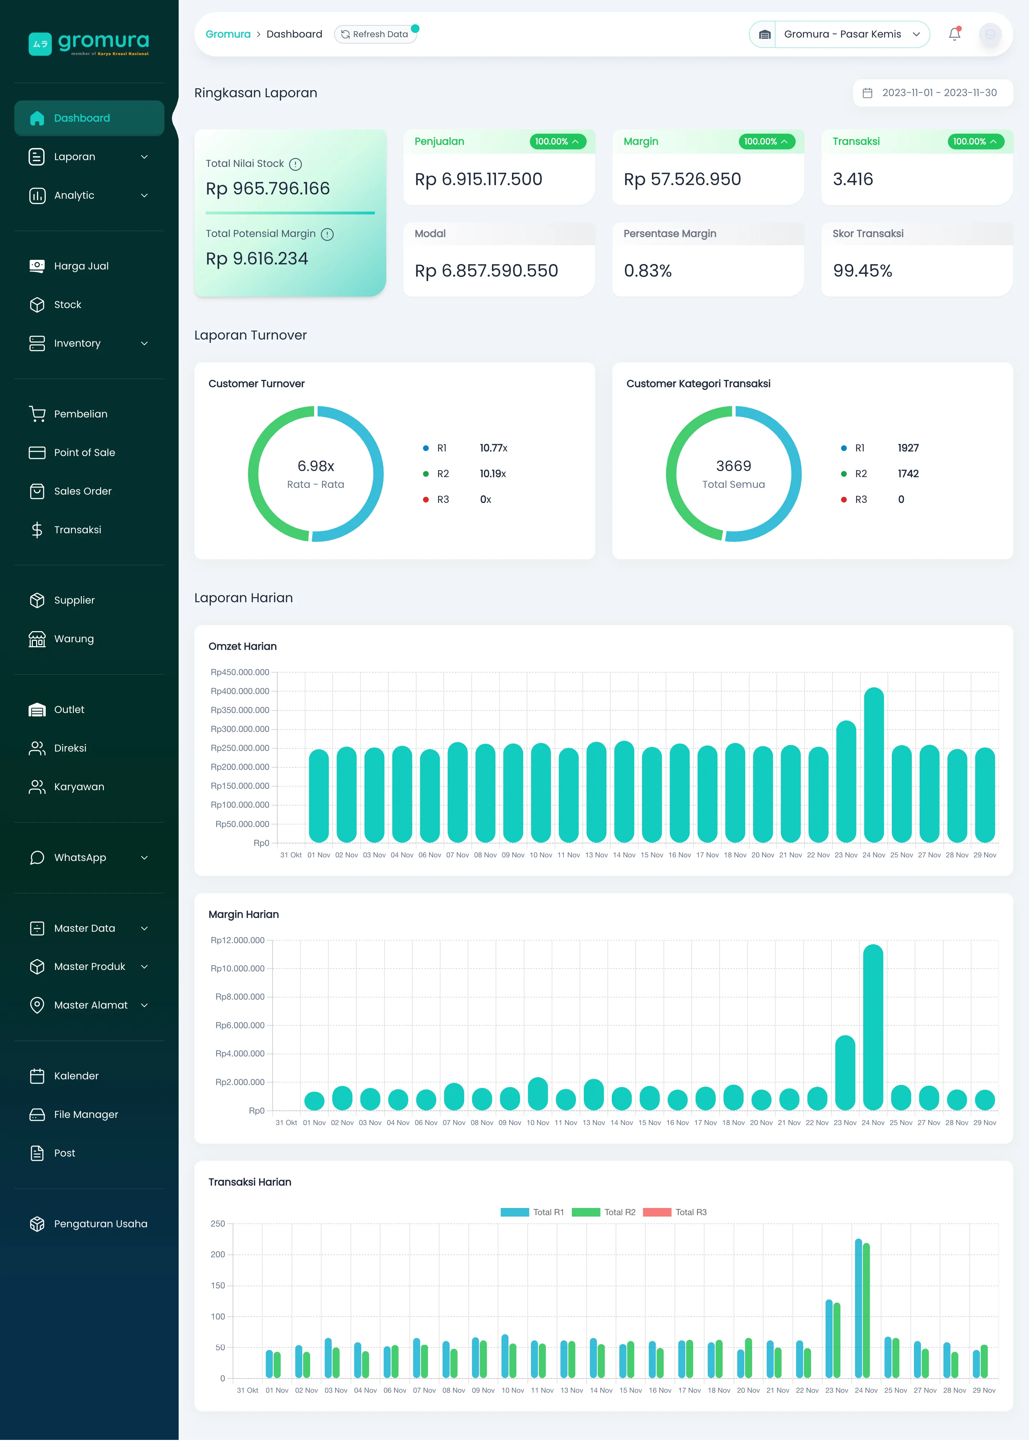Image resolution: width=1029 pixels, height=1441 pixels.
Task: Open Gromura - Pasar Kemis outlet dropdown
Action: (840, 34)
